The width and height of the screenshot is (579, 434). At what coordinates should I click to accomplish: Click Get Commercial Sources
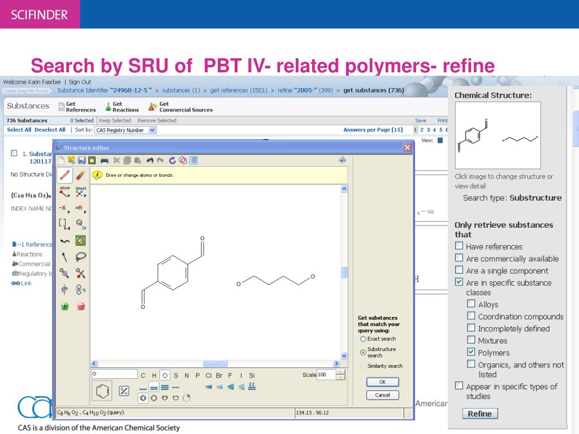tap(180, 107)
